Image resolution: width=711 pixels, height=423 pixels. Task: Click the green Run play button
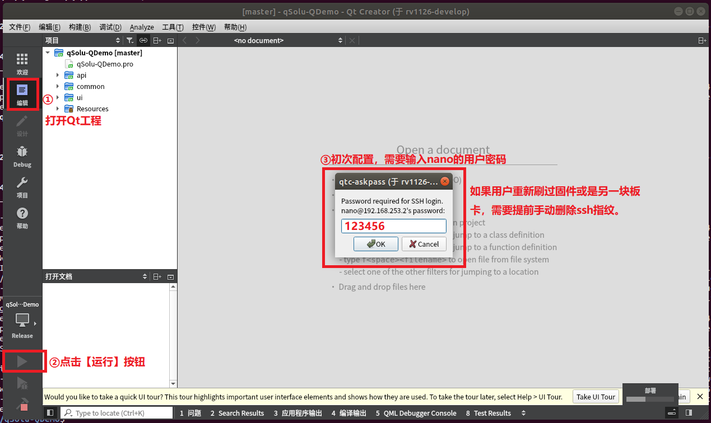pyautogui.click(x=22, y=361)
